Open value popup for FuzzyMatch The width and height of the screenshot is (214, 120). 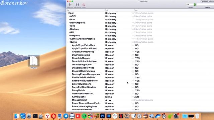pyautogui.click(x=133, y=90)
